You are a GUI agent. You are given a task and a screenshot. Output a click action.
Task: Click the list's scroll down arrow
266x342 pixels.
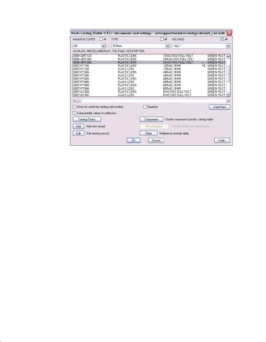pos(228,94)
